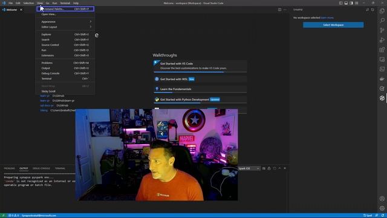Image resolution: width=387 pixels, height=218 pixels.
Task: Select Open View from the View menu
Action: (65, 15)
